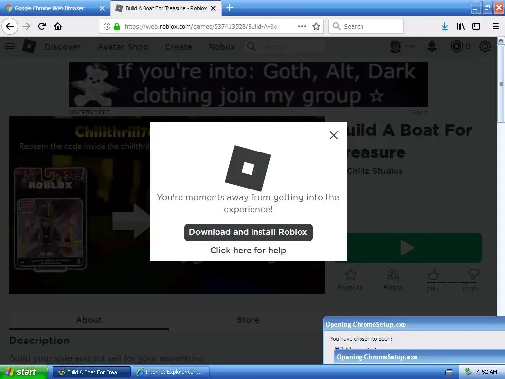
Task: Close the Google Chrome Web Browser tab
Action: [102, 8]
